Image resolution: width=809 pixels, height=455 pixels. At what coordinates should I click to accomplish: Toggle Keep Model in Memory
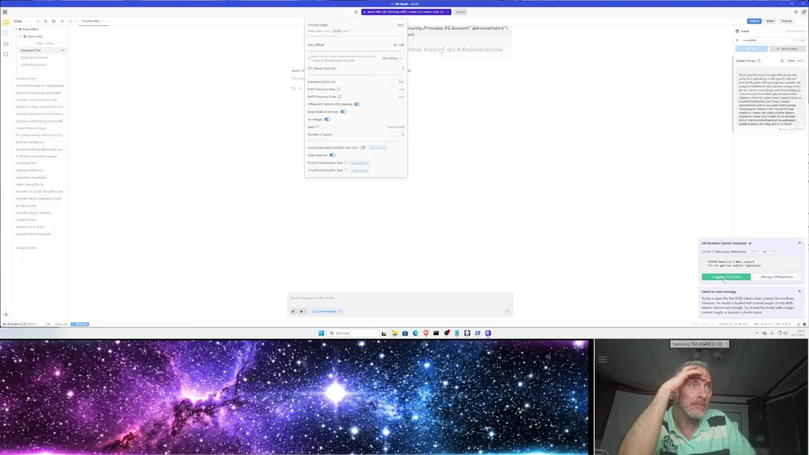pyautogui.click(x=343, y=112)
